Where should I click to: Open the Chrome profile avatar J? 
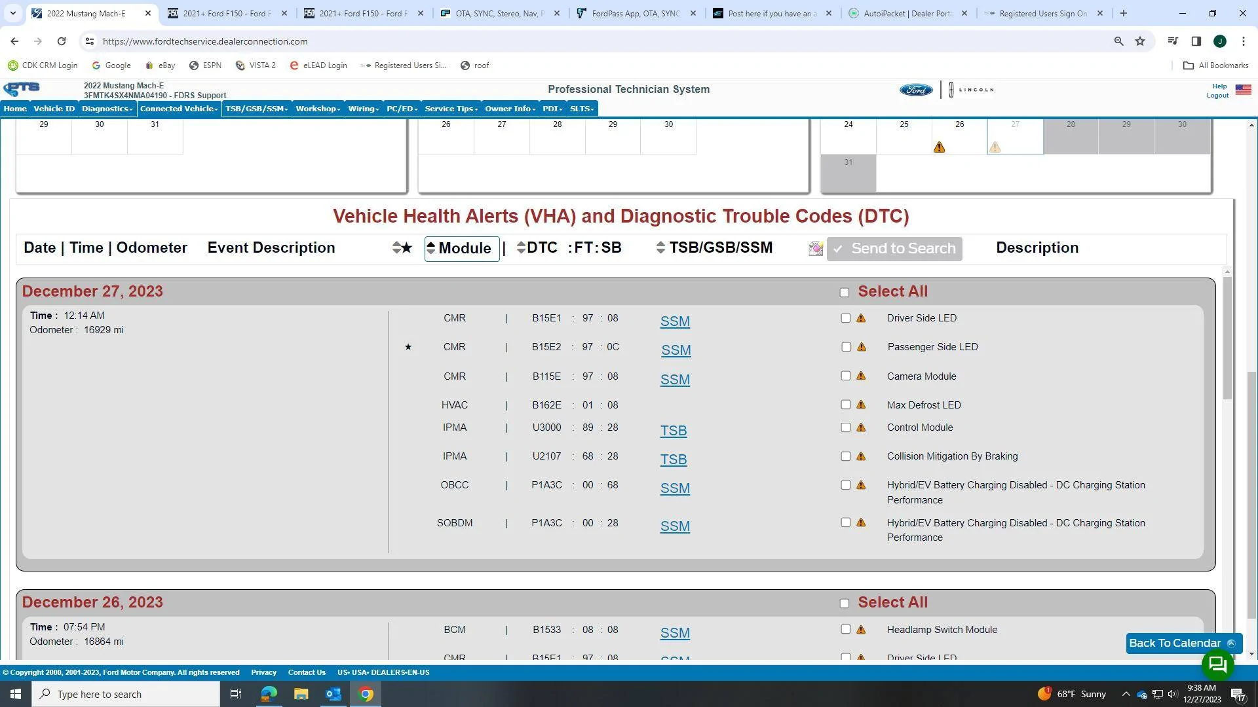[x=1220, y=41]
